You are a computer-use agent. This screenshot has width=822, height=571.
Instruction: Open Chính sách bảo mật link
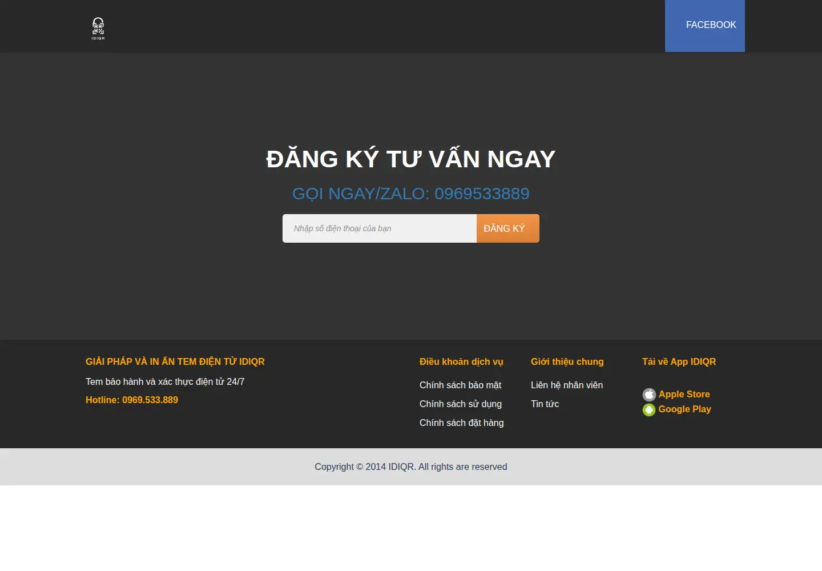pyautogui.click(x=461, y=385)
